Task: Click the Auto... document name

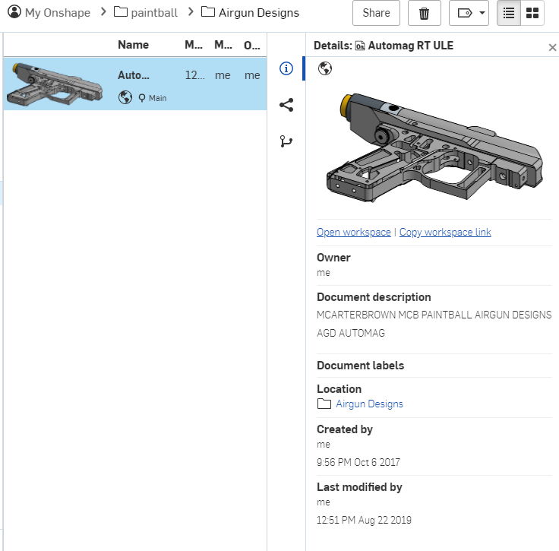Action: click(x=134, y=75)
